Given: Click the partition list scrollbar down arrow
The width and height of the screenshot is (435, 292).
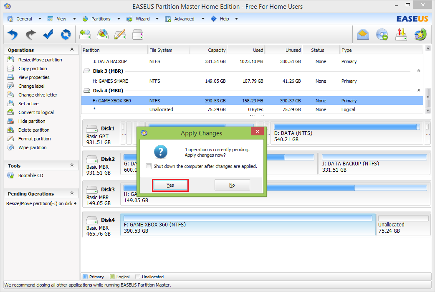Looking at the screenshot, I should (427, 110).
